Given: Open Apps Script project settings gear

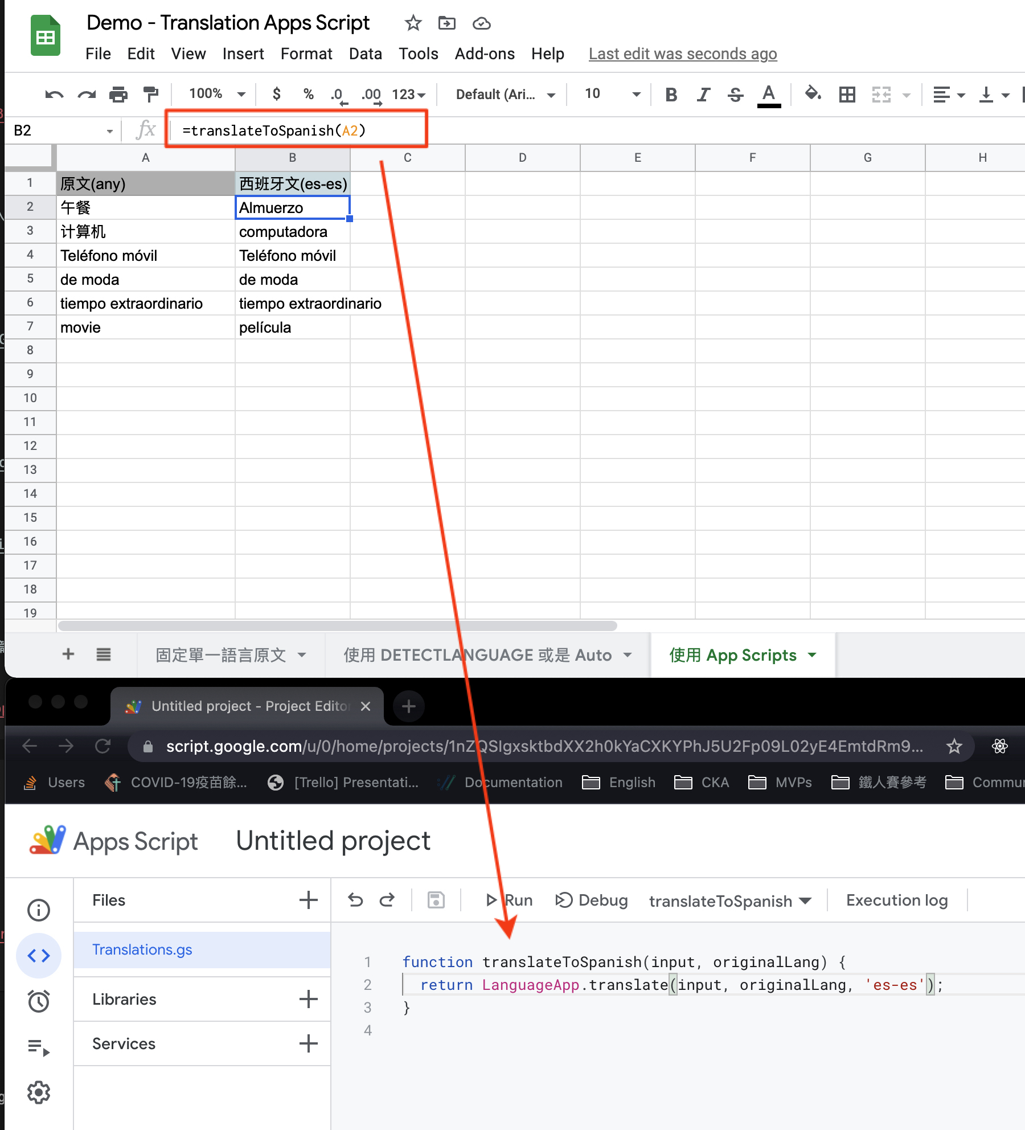Looking at the screenshot, I should point(39,1092).
